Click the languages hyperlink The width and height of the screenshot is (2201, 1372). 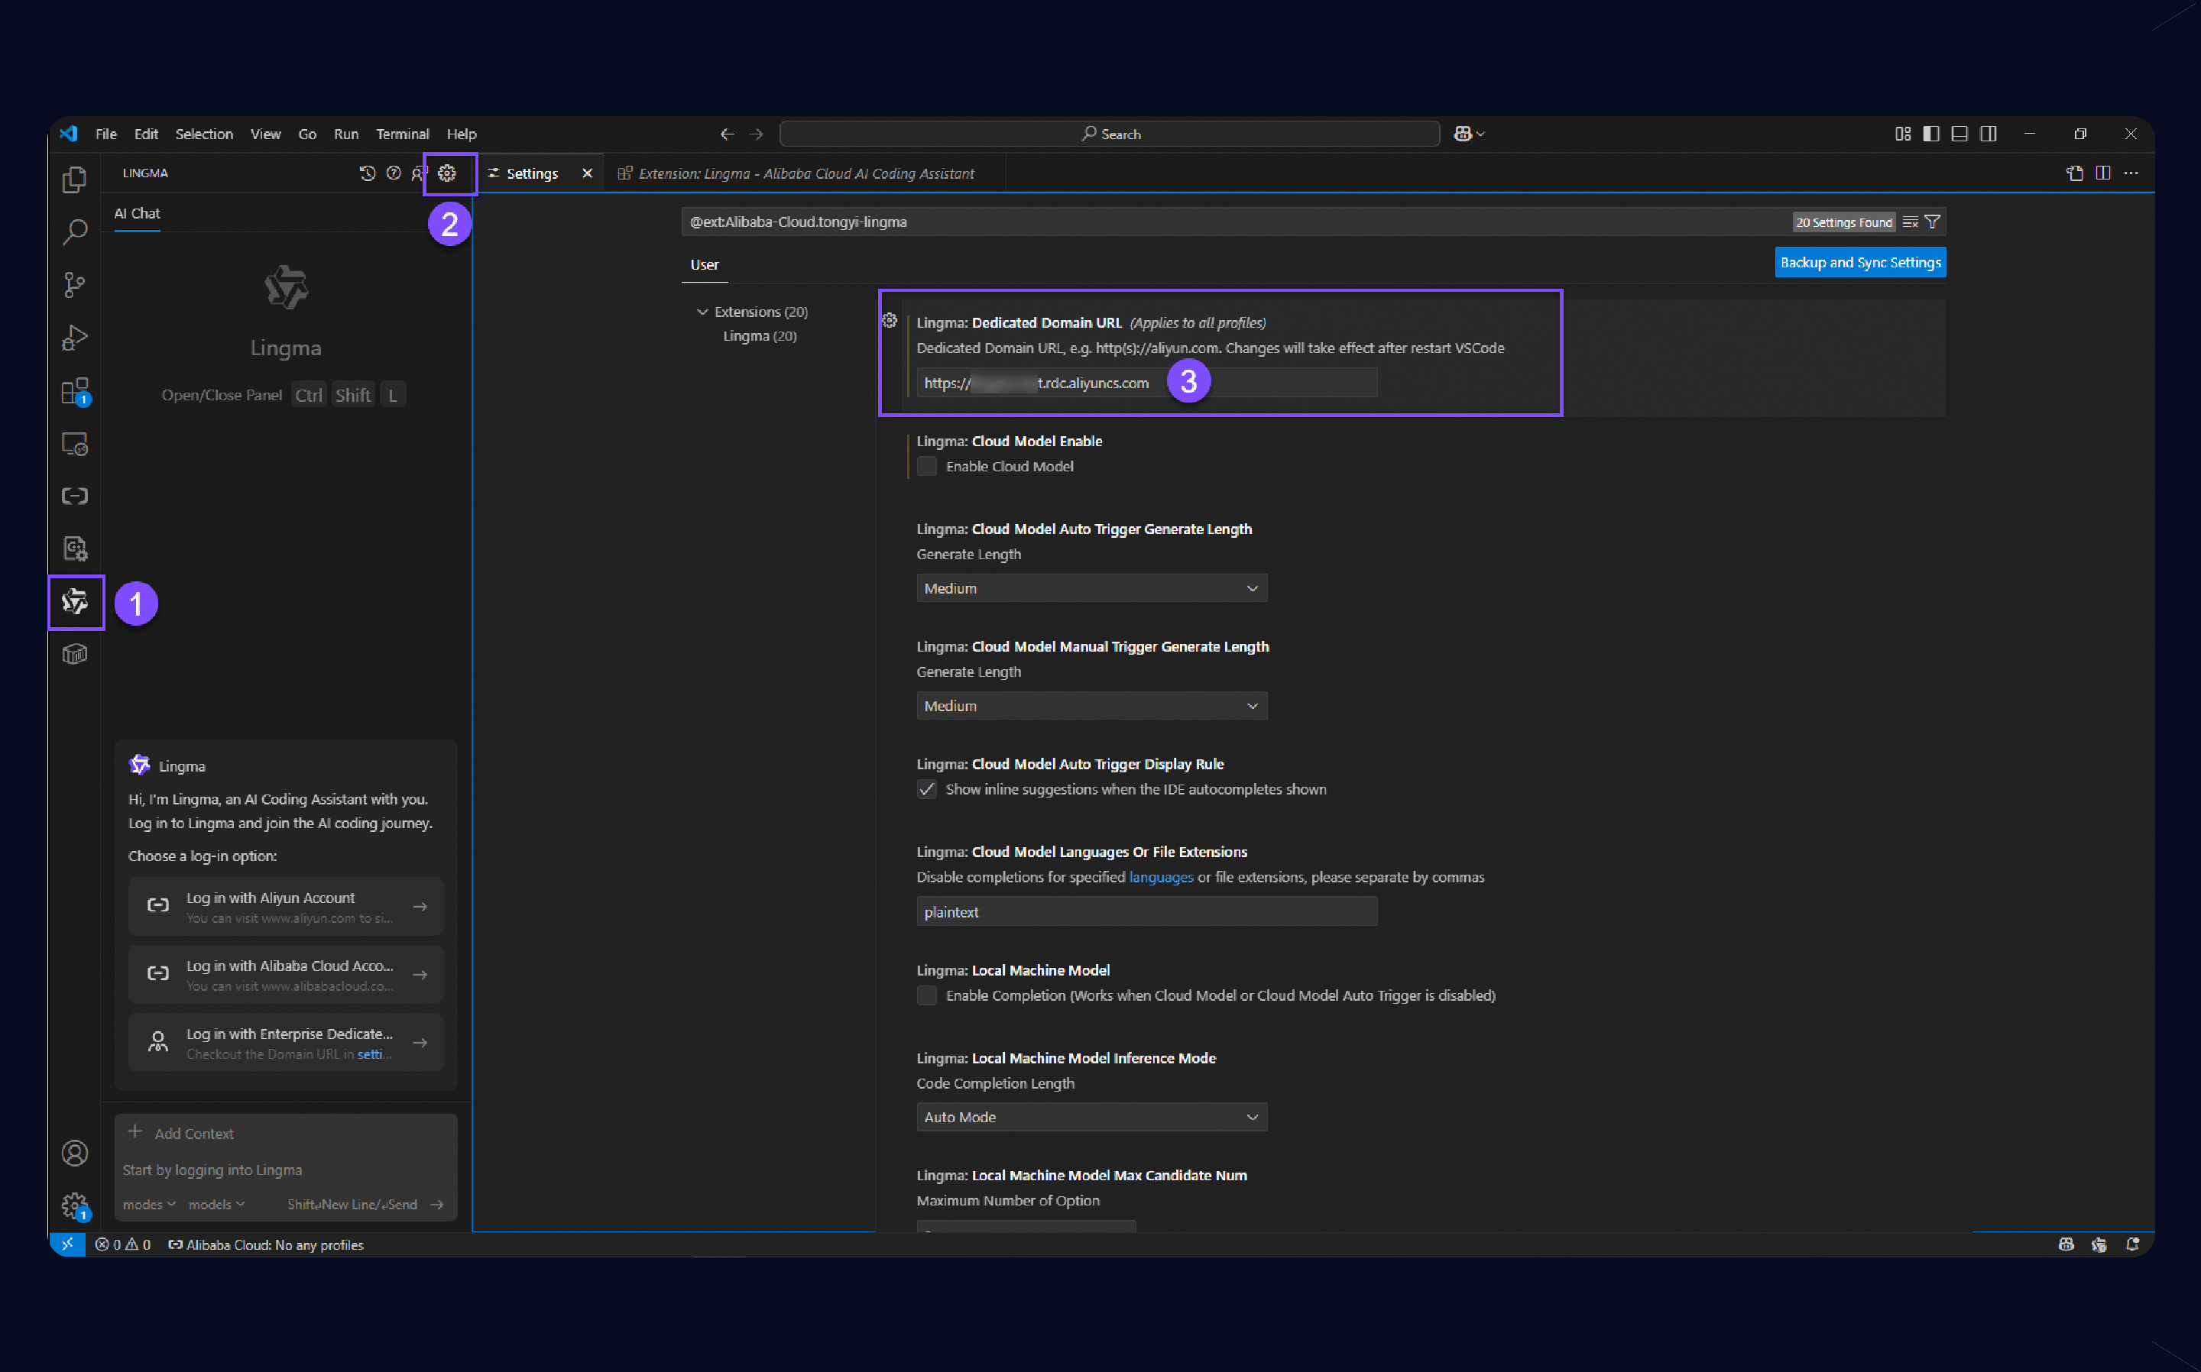click(1160, 878)
